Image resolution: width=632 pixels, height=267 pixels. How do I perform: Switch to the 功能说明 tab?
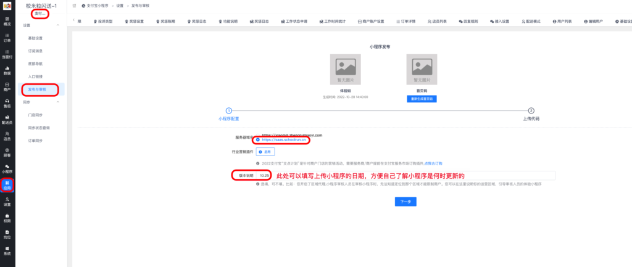(x=228, y=20)
